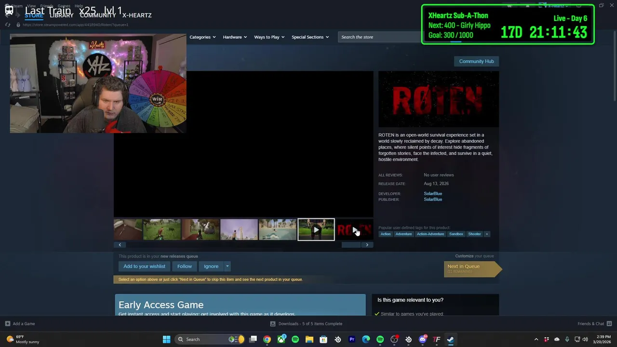This screenshot has width=617, height=347.
Task: Select the Adventure tag
Action: tap(403, 234)
